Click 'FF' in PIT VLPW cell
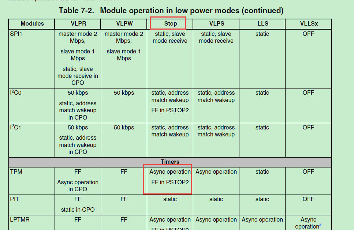 [x=124, y=199]
